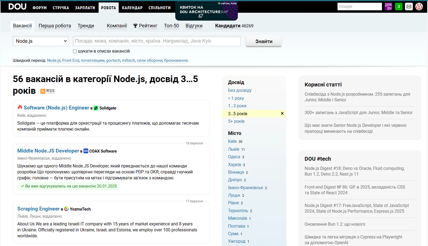Filter experience by < 1 року
The image size is (428, 246).
coord(236,98)
